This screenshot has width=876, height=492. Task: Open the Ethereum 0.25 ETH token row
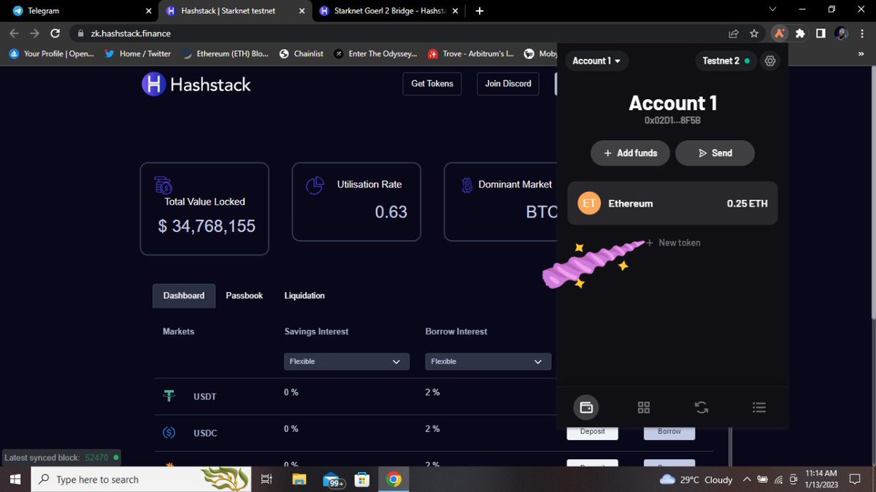(x=672, y=203)
